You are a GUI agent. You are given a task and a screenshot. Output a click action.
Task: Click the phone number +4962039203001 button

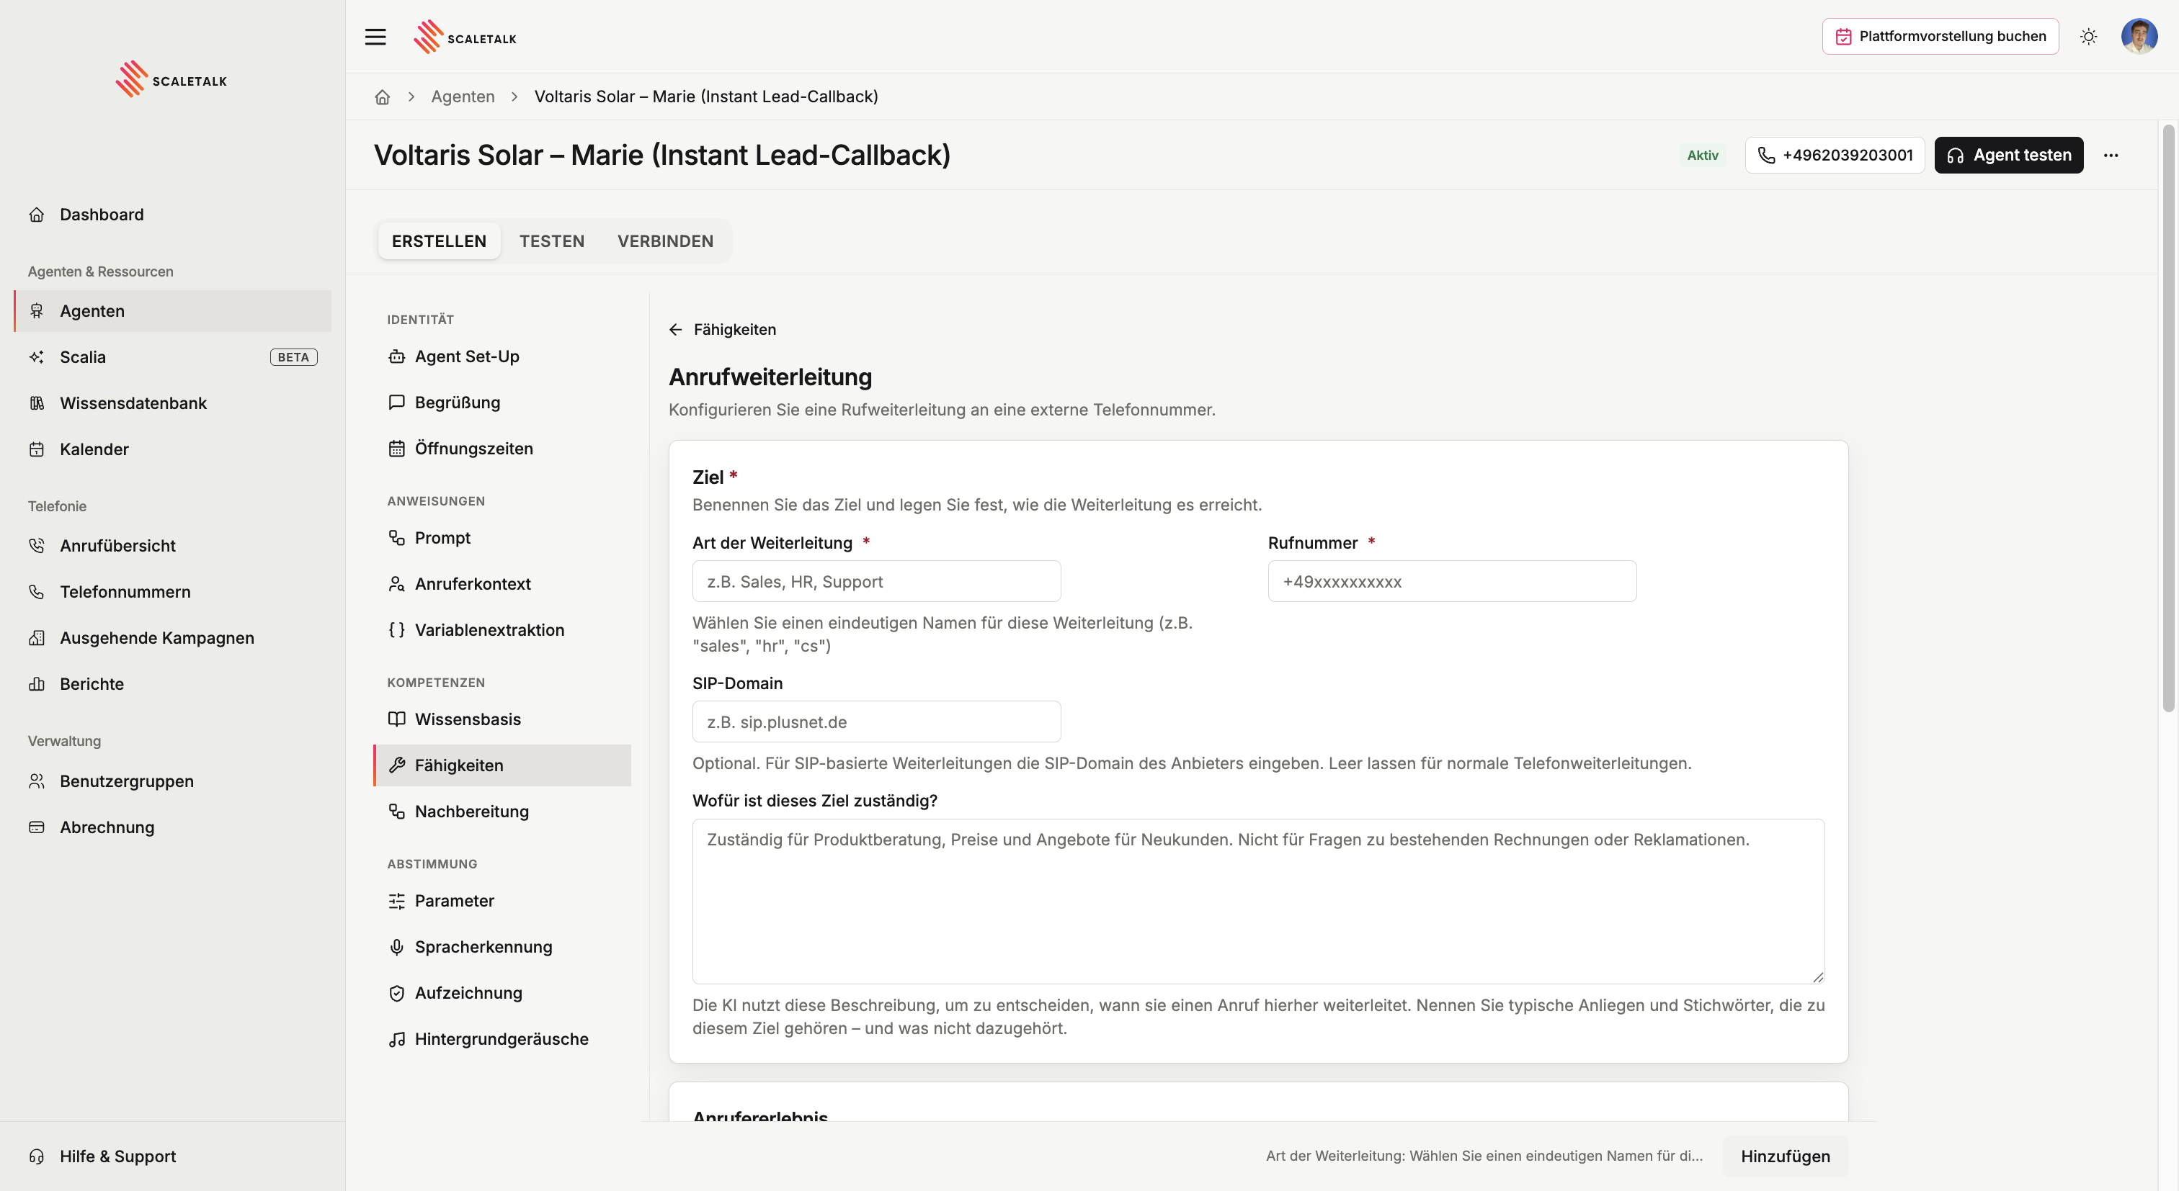[x=1835, y=155]
